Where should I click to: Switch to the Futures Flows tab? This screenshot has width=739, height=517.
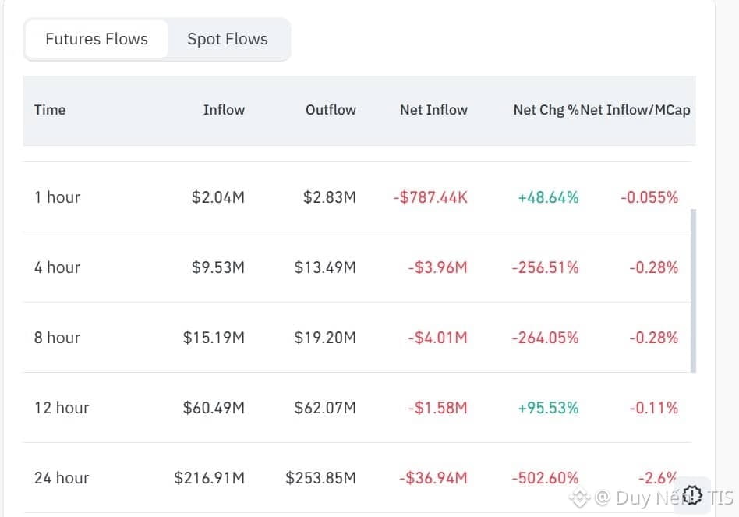[97, 39]
